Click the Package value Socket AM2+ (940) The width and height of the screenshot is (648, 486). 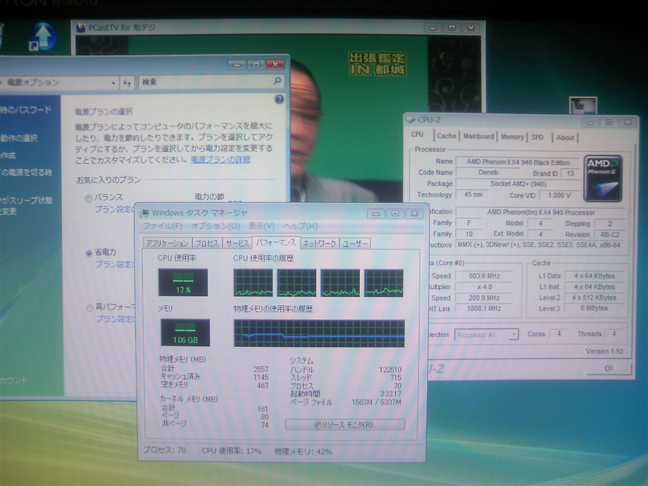[x=518, y=184]
